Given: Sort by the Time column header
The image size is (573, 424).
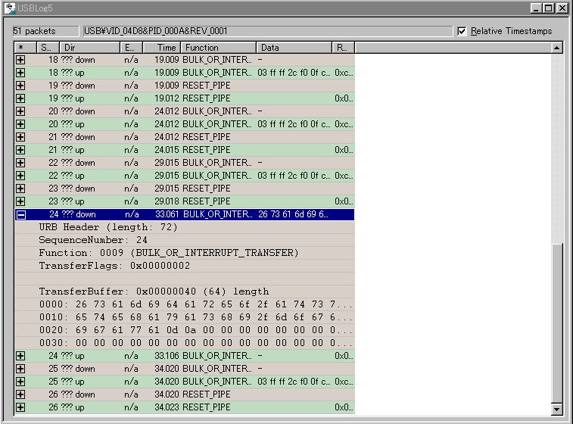Looking at the screenshot, I should (162, 48).
